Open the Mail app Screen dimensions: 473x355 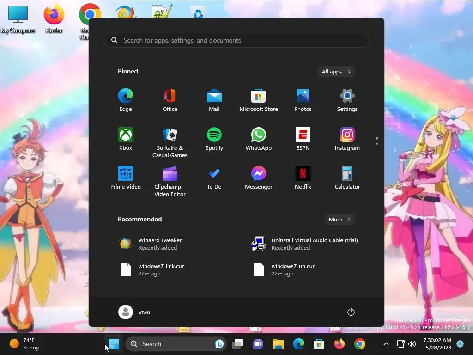click(214, 100)
